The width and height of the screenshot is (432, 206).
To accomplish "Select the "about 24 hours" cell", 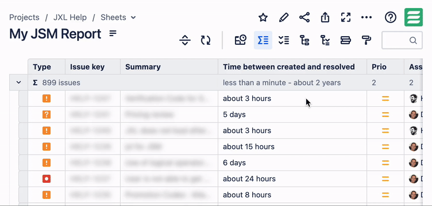I will click(292, 179).
